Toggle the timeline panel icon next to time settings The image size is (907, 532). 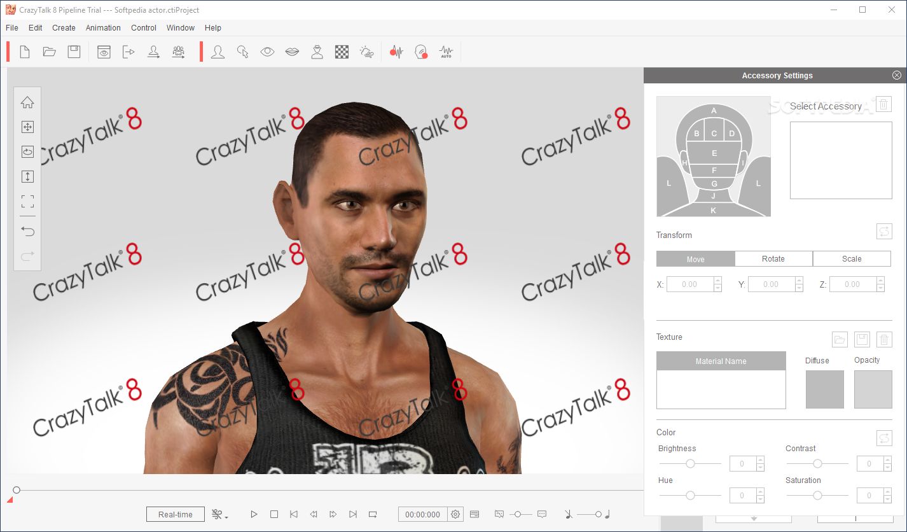474,514
